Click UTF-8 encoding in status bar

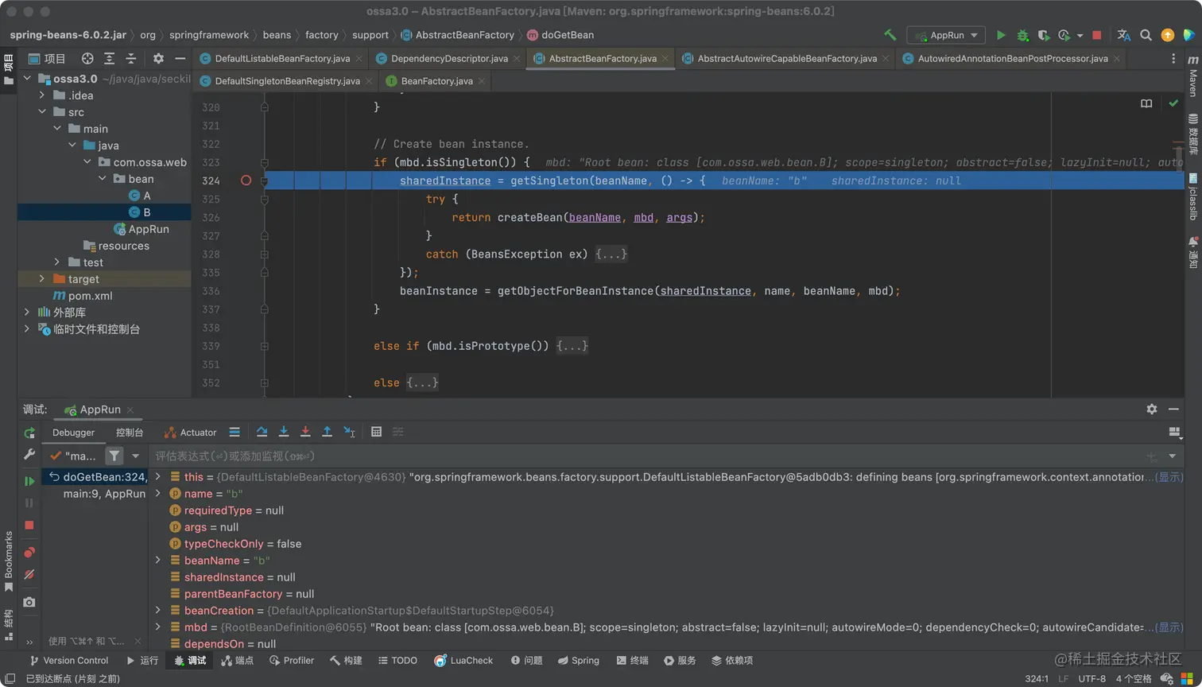coord(1091,679)
